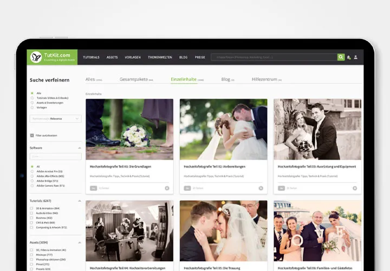
Task: Switch to the Einzelinhalte results tab
Action: pyautogui.click(x=187, y=79)
